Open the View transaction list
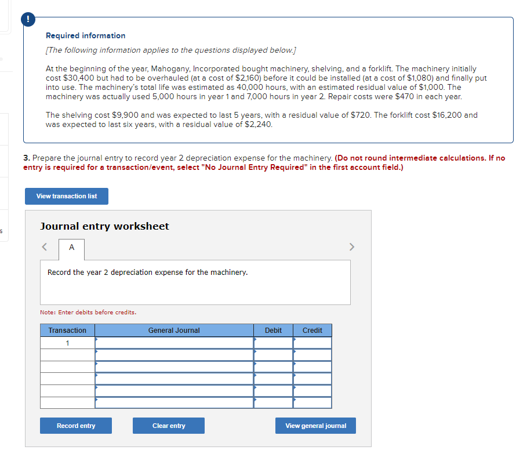 coord(67,196)
